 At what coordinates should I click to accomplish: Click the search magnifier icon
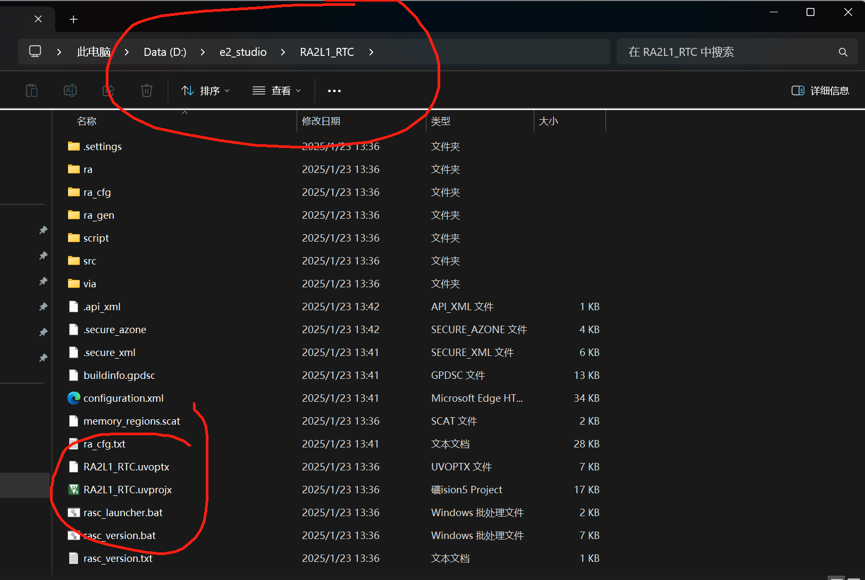point(843,52)
